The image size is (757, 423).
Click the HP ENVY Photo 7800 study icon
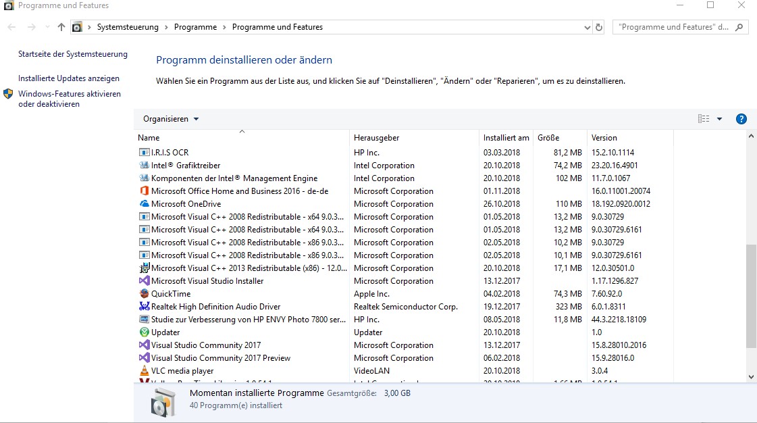pyautogui.click(x=144, y=320)
